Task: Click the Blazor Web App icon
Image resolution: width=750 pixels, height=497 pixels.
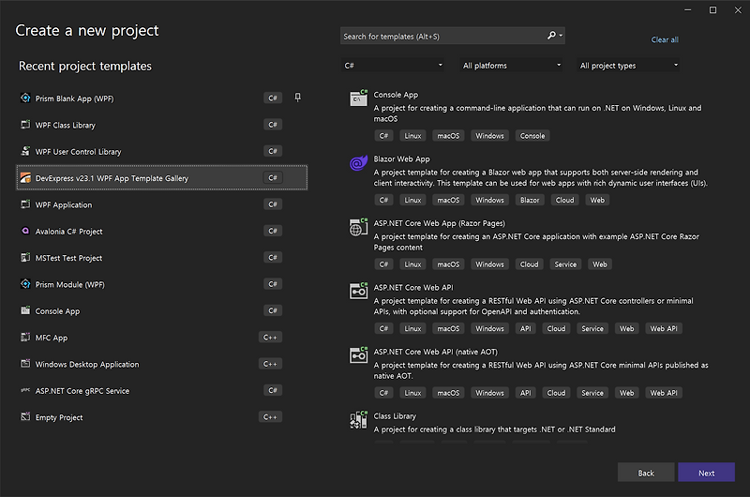Action: point(358,163)
